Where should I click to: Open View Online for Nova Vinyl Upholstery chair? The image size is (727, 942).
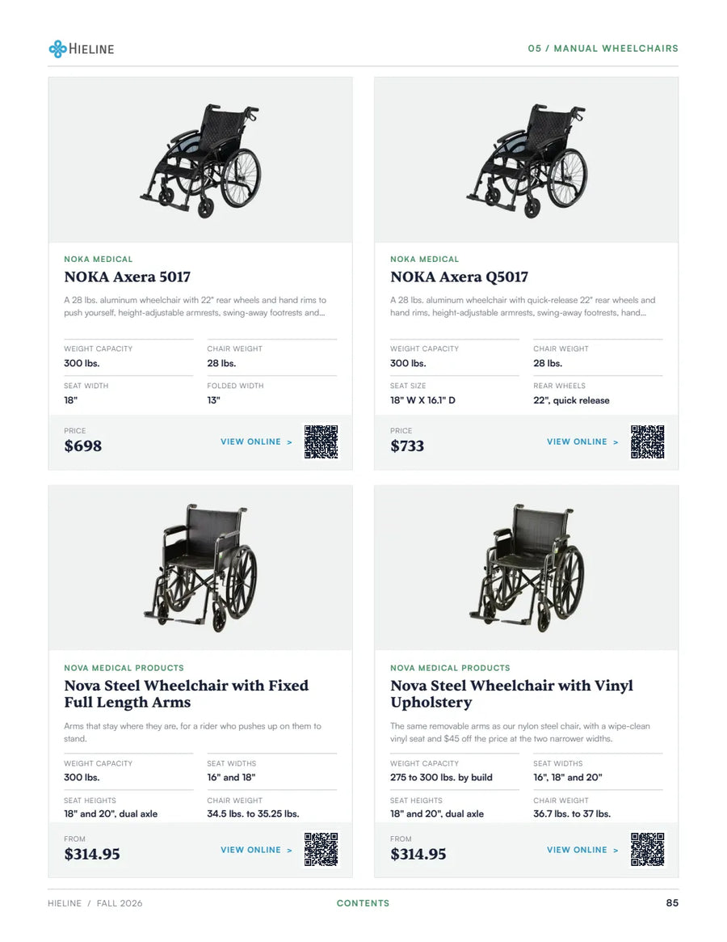pyautogui.click(x=582, y=850)
